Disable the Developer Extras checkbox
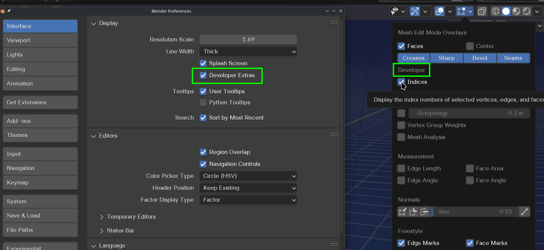544x250 pixels. click(x=203, y=75)
